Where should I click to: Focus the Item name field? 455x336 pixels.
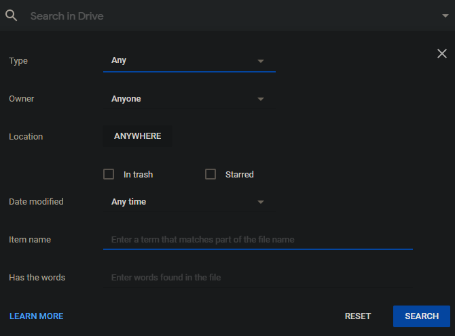(258, 240)
